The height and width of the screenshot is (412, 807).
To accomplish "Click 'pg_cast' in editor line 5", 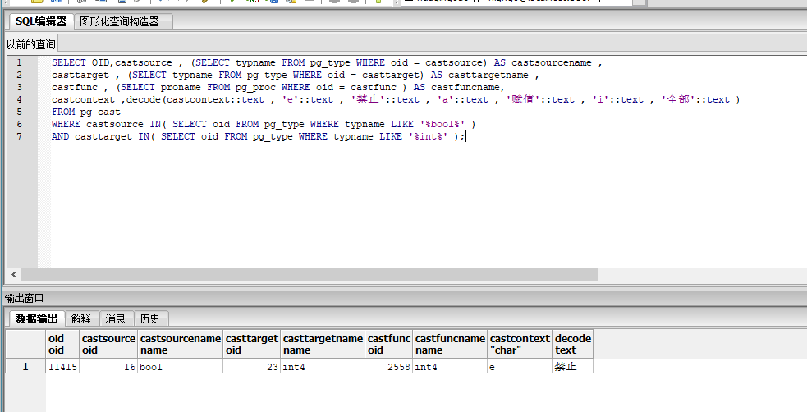I will [100, 112].
